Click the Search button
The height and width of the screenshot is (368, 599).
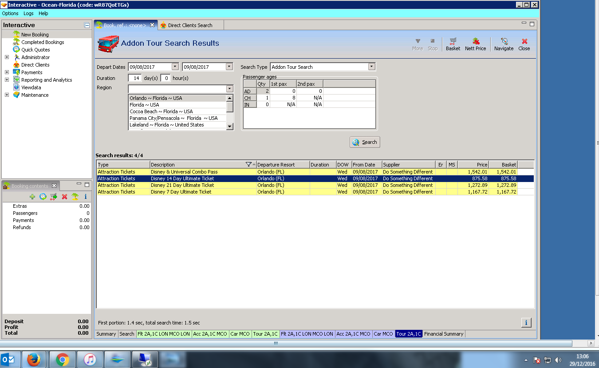tap(365, 142)
